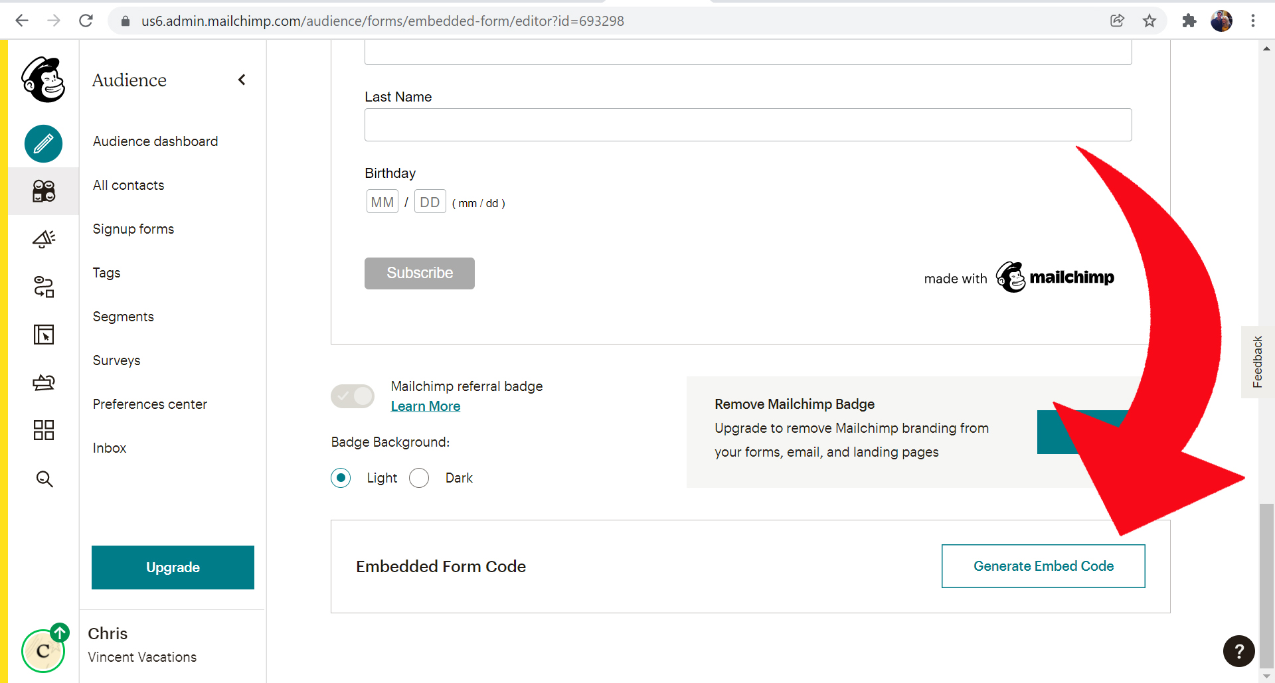The width and height of the screenshot is (1275, 683).
Task: Open Surveys page
Action: [117, 360]
